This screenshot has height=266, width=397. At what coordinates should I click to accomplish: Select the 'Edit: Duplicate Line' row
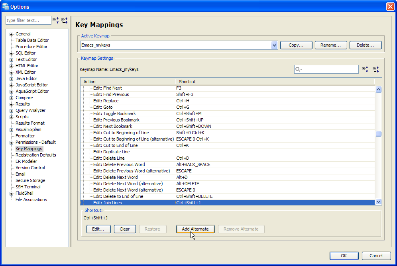(228, 152)
